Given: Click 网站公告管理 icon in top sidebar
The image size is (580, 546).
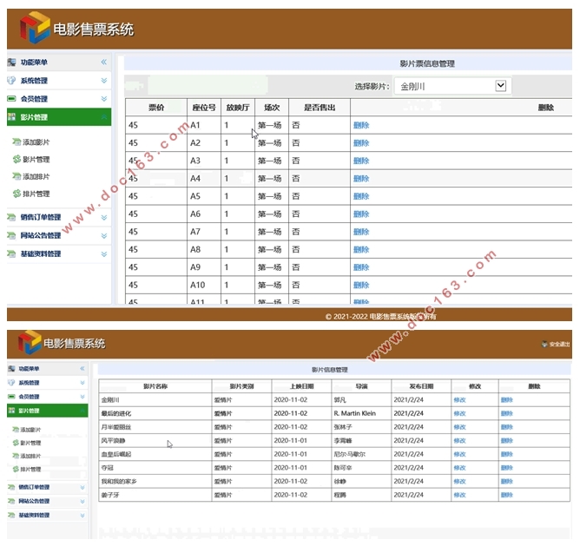Looking at the screenshot, I should click(x=12, y=235).
